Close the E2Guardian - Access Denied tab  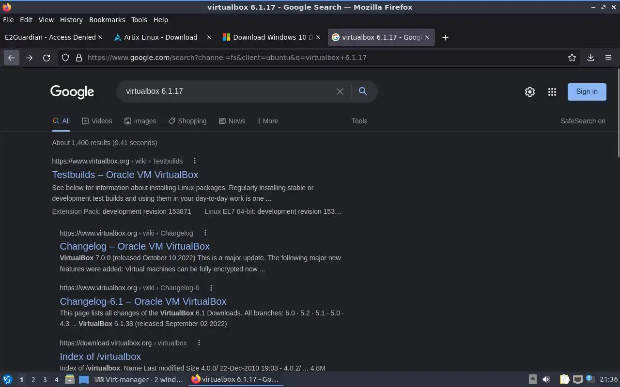pos(100,37)
